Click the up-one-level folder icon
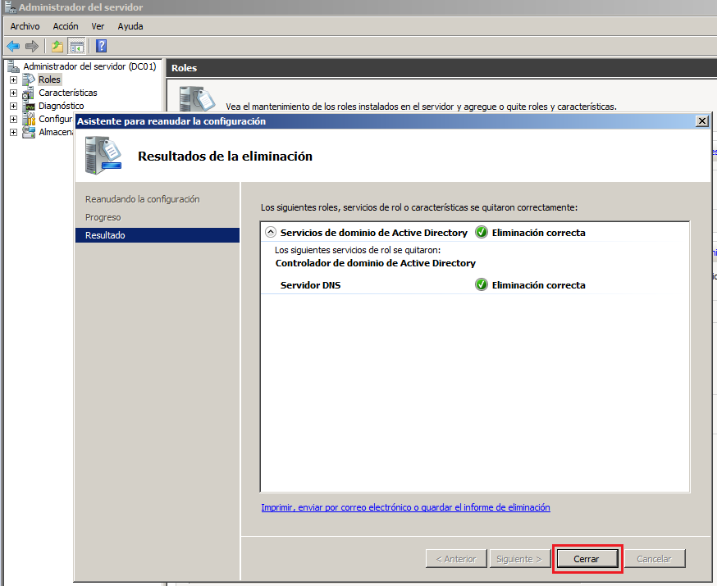Screen dimensions: 717x586 tap(57, 46)
